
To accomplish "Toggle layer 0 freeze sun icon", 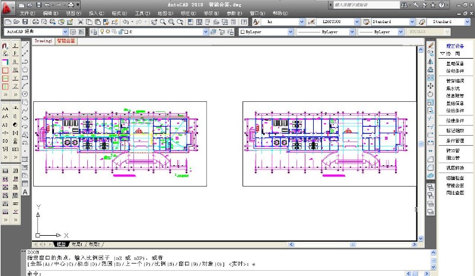I will pyautogui.click(x=107, y=31).
